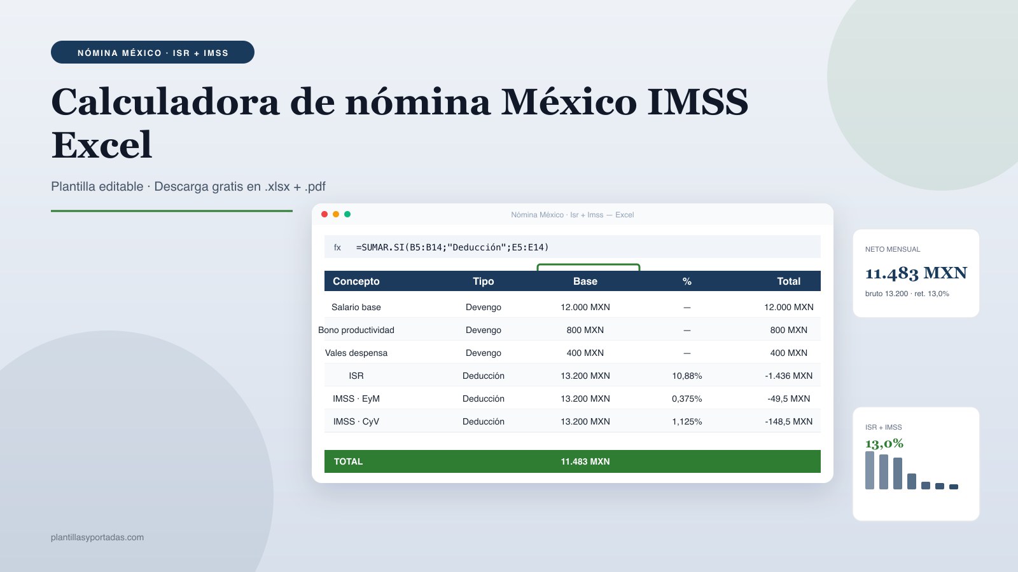Screen dimensions: 1018x572
Task: Click the Total column header
Action: tap(789, 281)
